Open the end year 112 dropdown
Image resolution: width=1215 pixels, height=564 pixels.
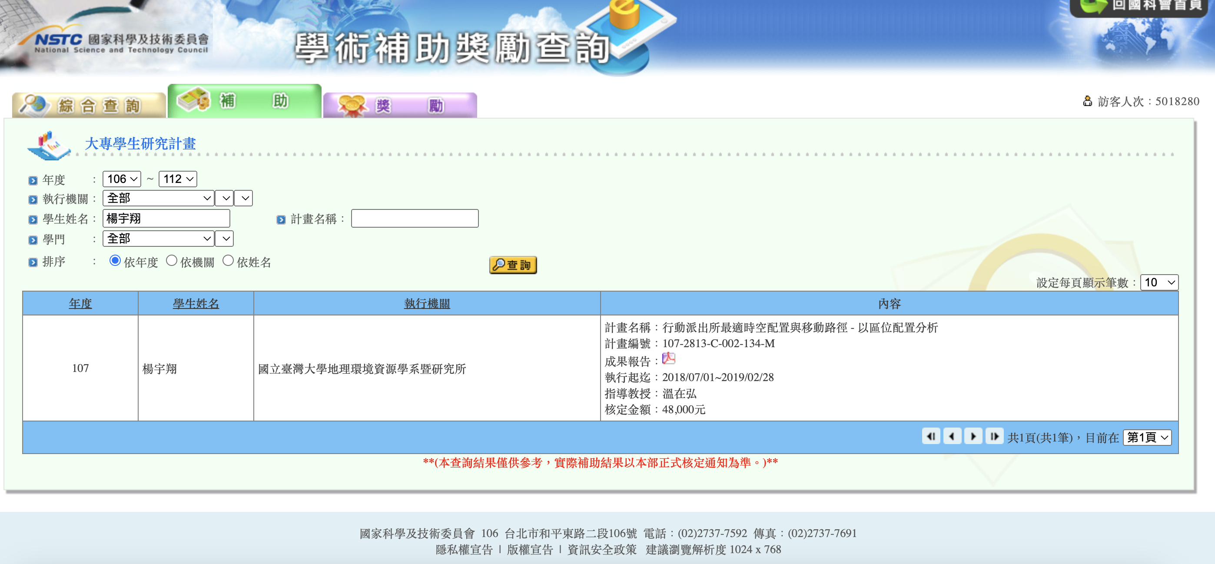point(177,179)
